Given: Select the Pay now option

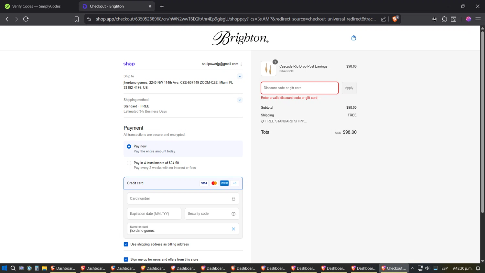Looking at the screenshot, I should click(129, 147).
